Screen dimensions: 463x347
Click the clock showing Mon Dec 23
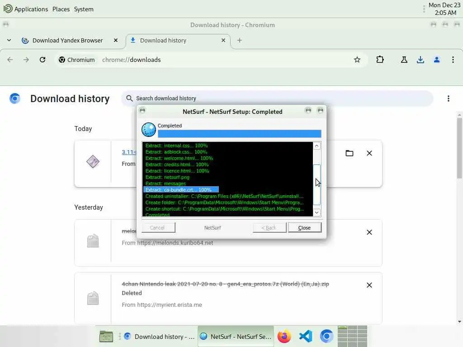[444, 9]
